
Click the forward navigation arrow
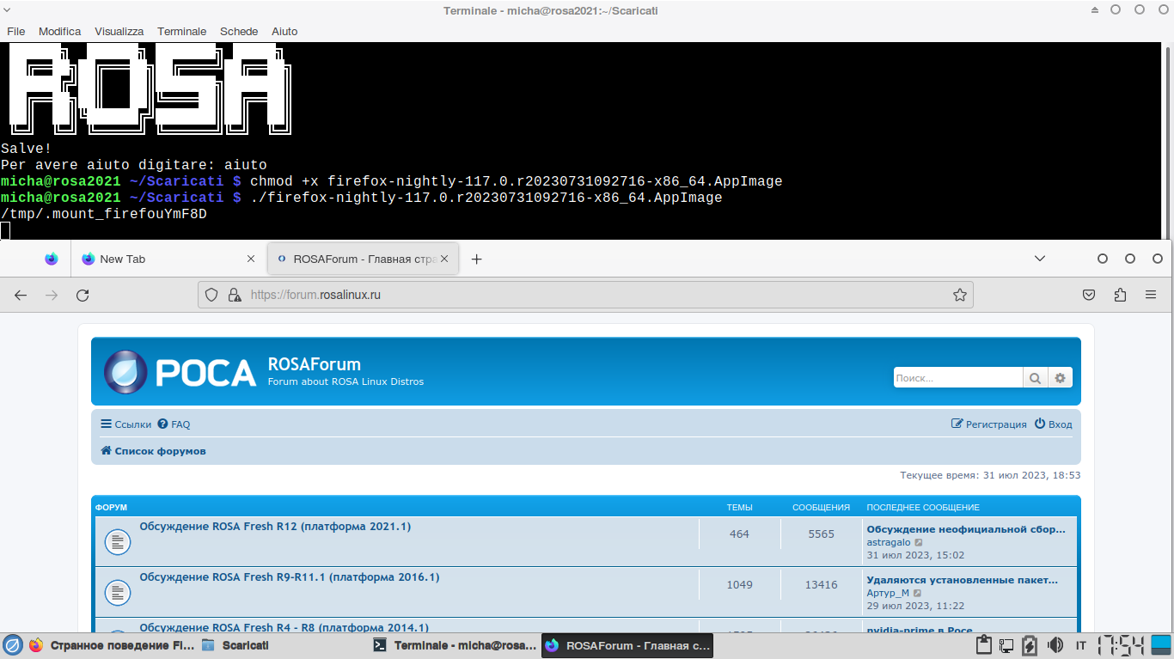pyautogui.click(x=52, y=295)
